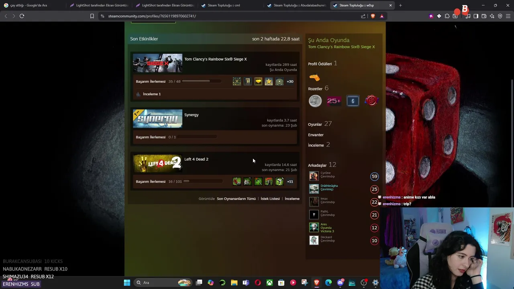The height and width of the screenshot is (289, 514).
Task: Bookmark this page icon in address bar
Action: pos(92,16)
